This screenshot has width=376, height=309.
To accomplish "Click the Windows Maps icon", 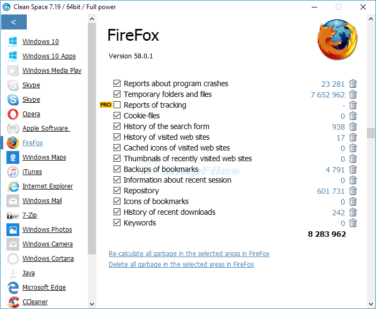I will tap(13, 157).
